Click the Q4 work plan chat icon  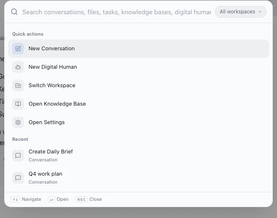click(x=18, y=178)
